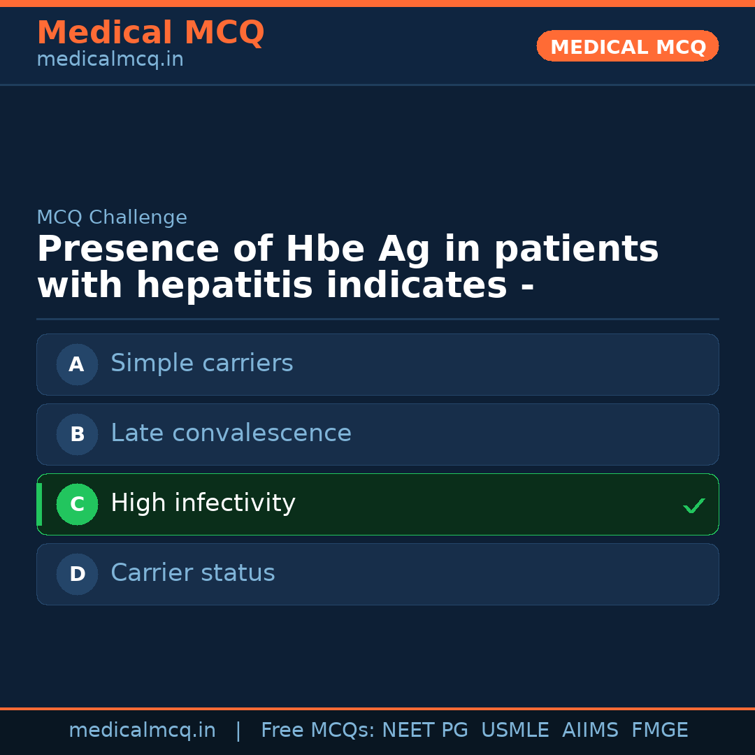The height and width of the screenshot is (755, 755).
Task: Click the AIIMS label in the footer
Action: point(591,729)
